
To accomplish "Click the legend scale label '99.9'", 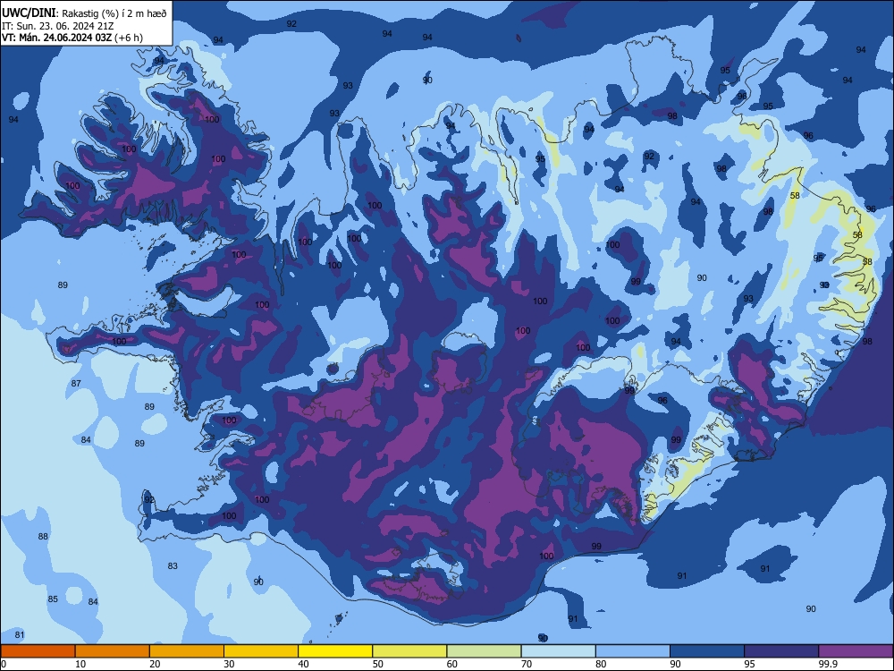I will tap(828, 664).
